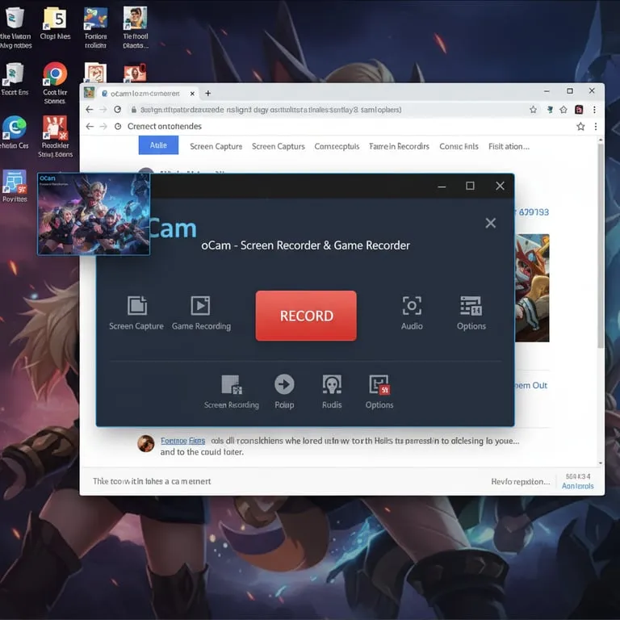Open a new browser tab with plus
Image resolution: width=620 pixels, height=620 pixels.
tap(207, 93)
